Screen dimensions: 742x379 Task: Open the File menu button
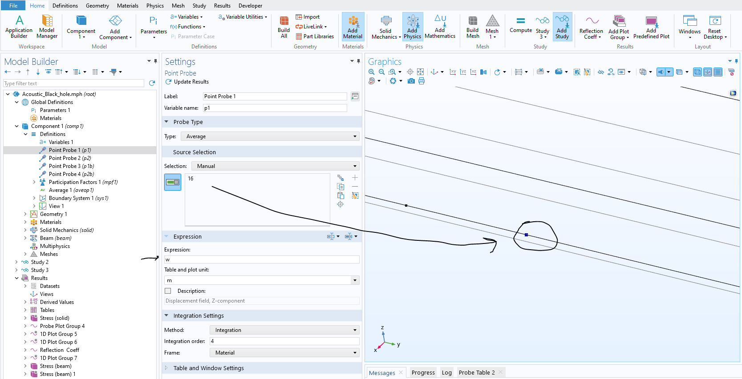(x=13, y=6)
